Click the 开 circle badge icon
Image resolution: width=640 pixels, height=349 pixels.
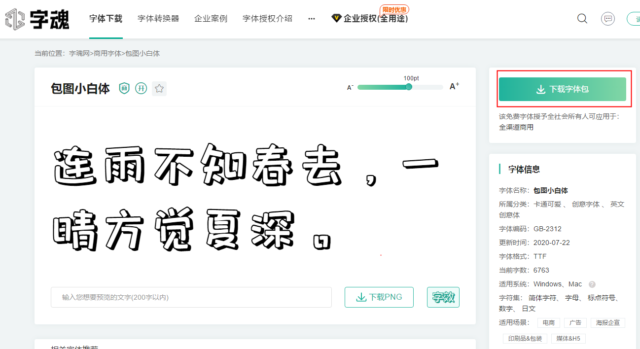(141, 88)
